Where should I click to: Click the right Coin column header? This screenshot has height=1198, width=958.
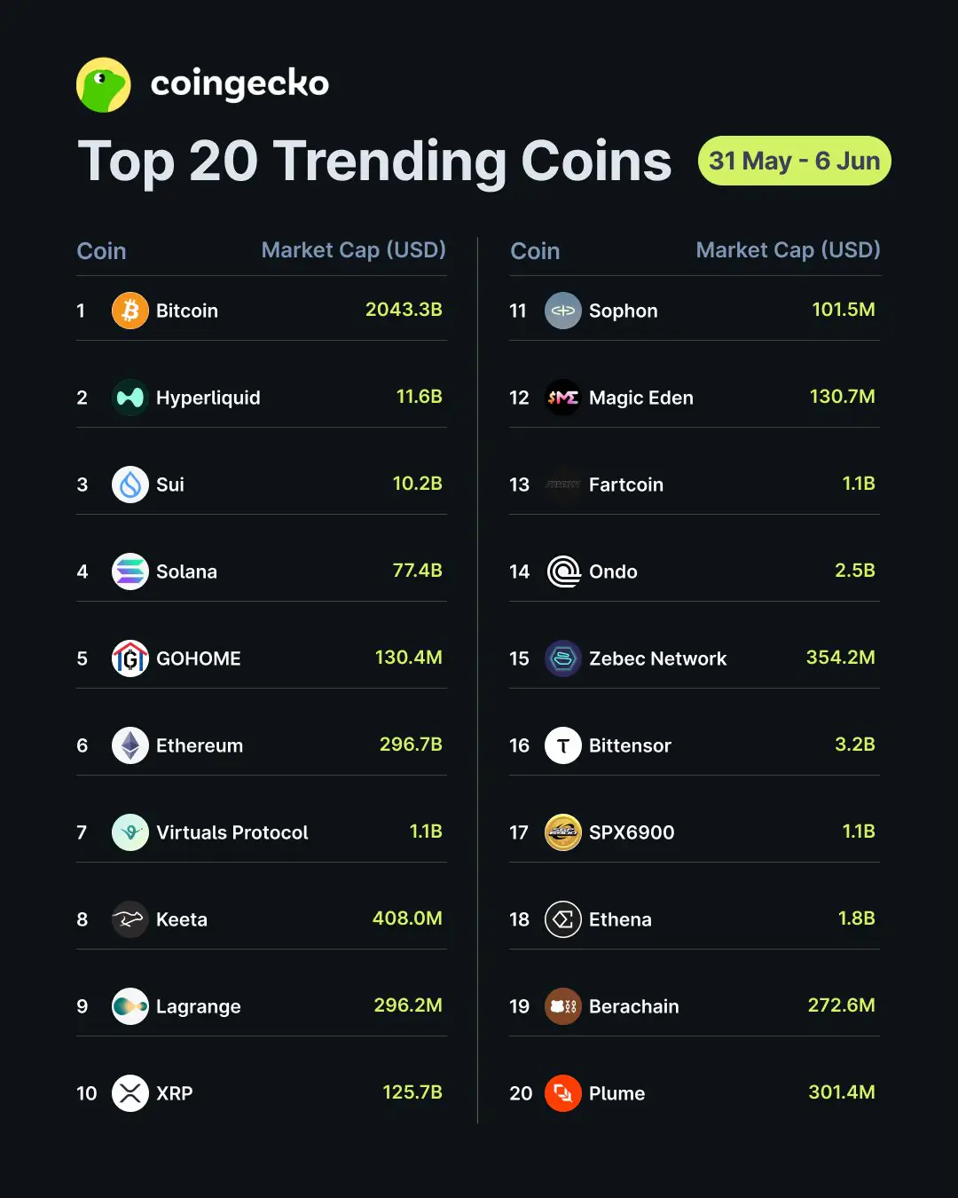[535, 251]
